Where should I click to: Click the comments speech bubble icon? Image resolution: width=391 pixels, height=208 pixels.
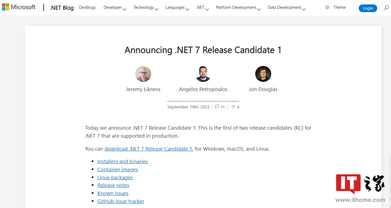(x=217, y=107)
